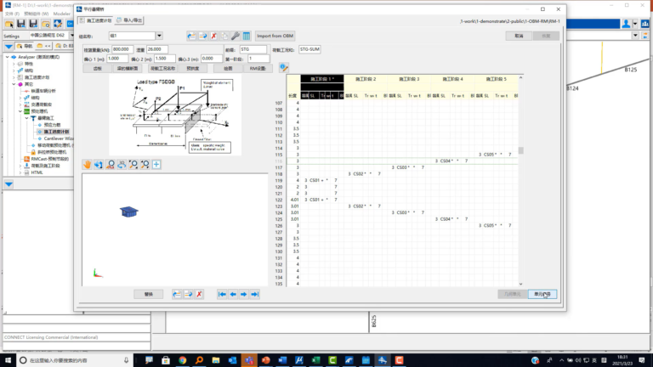Screen dimensions: 653x367
Task: Click the blue view-reset arrow icon beside hand tool
Action: point(99,164)
